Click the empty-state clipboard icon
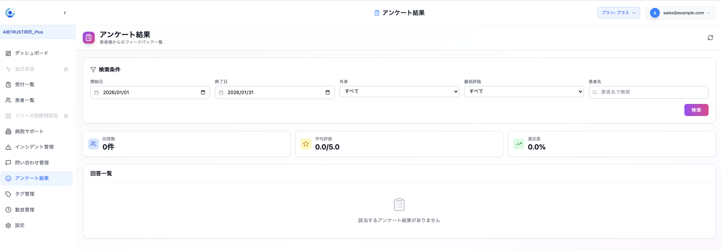The image size is (721, 250). [399, 205]
